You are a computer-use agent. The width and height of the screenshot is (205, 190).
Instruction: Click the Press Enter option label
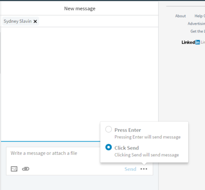pos(127,130)
